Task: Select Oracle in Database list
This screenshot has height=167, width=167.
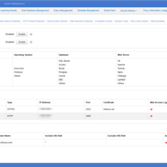Action: point(62,76)
